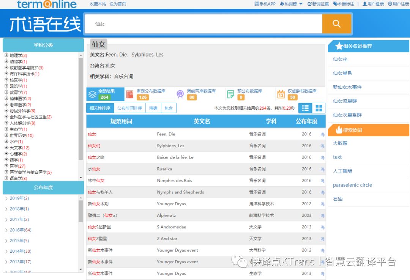This screenshot has height=280, width=410.
Task: Click the category list scrollbar thumb
Action: click(81, 109)
